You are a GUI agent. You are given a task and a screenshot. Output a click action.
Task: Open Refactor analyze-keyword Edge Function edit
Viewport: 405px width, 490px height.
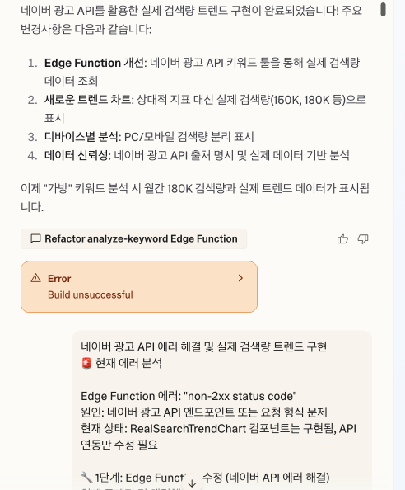click(x=133, y=238)
